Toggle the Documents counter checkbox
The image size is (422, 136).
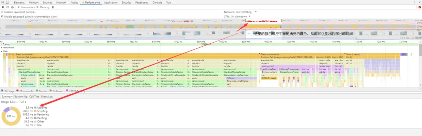pyautogui.click(x=18, y=91)
